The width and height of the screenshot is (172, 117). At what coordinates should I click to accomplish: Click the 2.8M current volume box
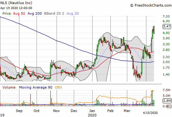[x=167, y=100]
